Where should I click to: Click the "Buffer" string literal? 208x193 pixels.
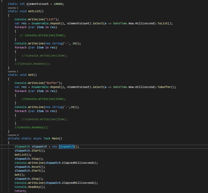pyautogui.click(x=52, y=83)
